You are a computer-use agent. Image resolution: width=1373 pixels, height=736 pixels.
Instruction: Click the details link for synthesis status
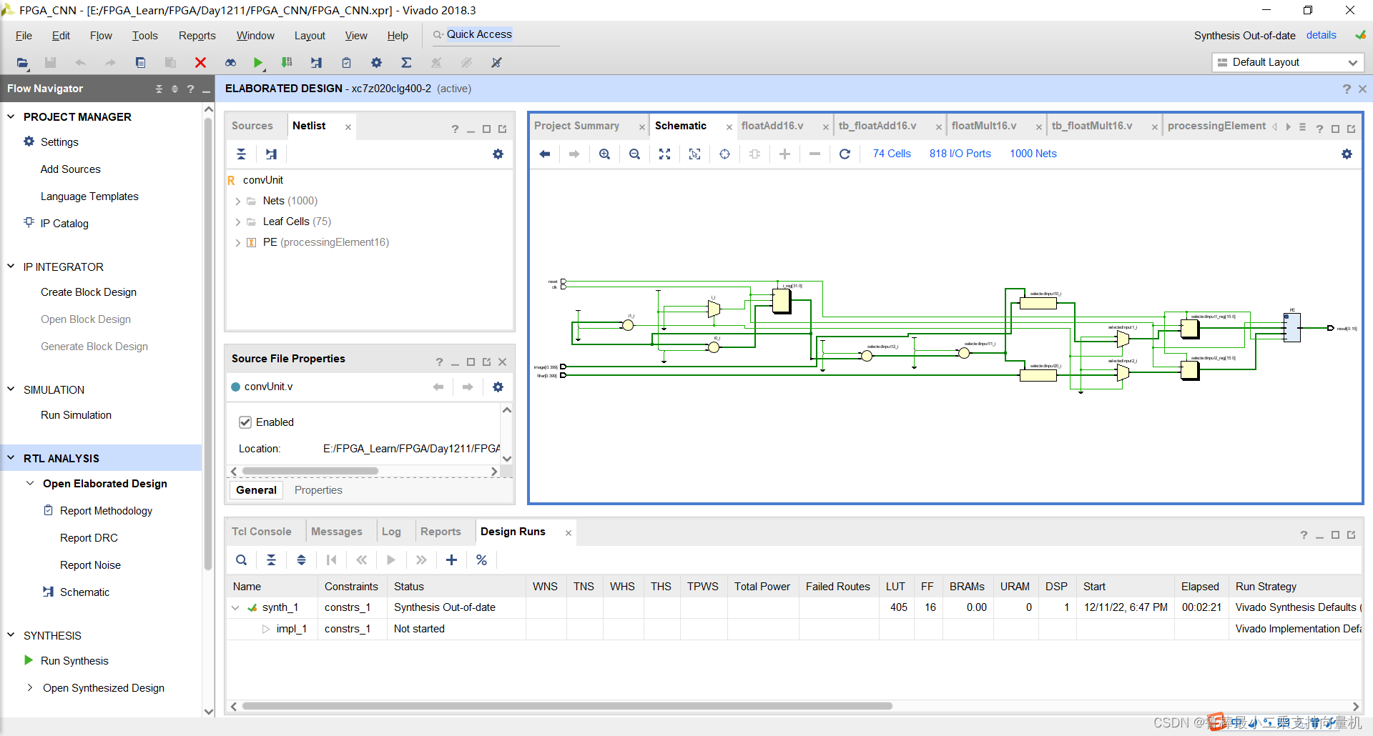pyautogui.click(x=1321, y=35)
